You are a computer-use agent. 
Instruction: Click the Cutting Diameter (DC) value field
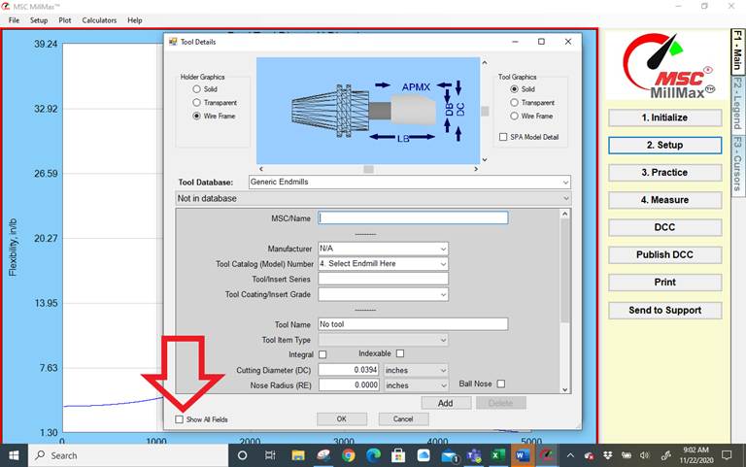349,370
